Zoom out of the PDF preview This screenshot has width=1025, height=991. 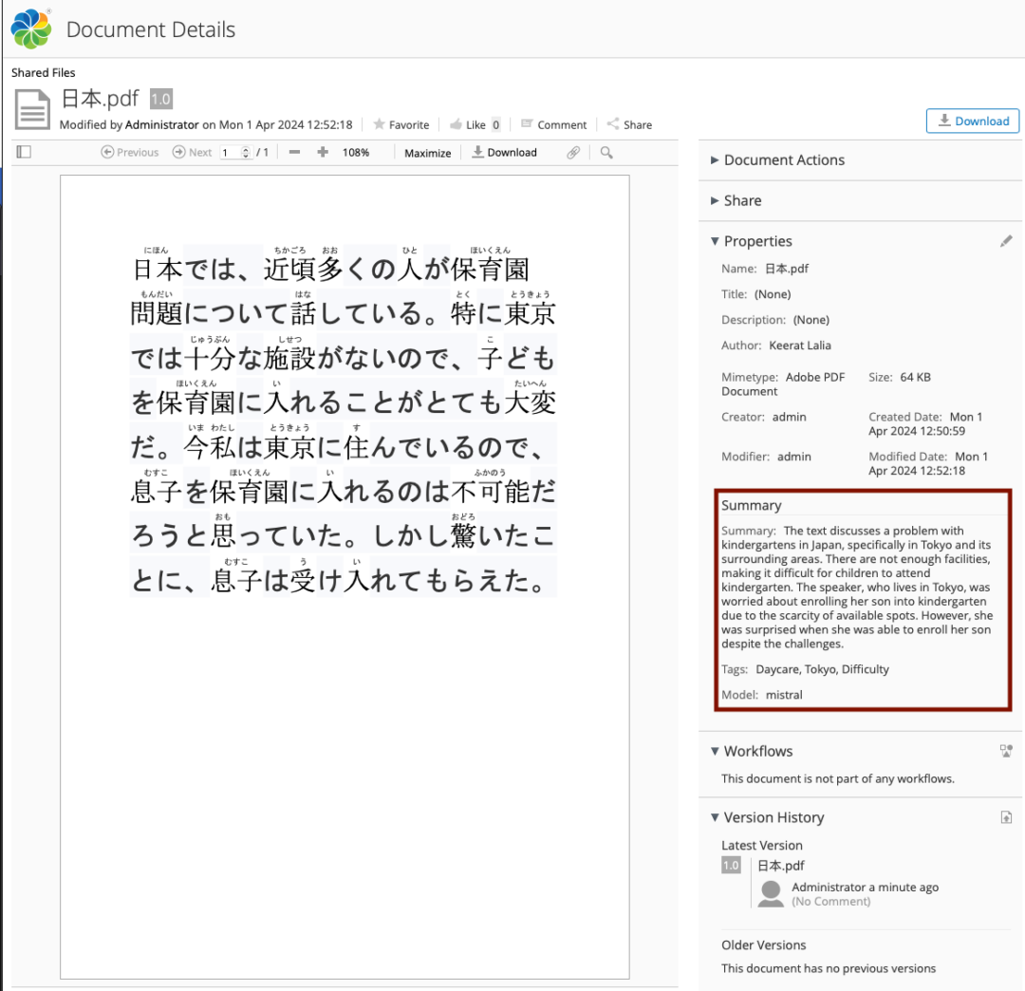tap(294, 152)
